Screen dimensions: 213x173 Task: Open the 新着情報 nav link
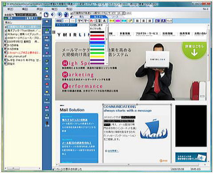click(x=125, y=34)
